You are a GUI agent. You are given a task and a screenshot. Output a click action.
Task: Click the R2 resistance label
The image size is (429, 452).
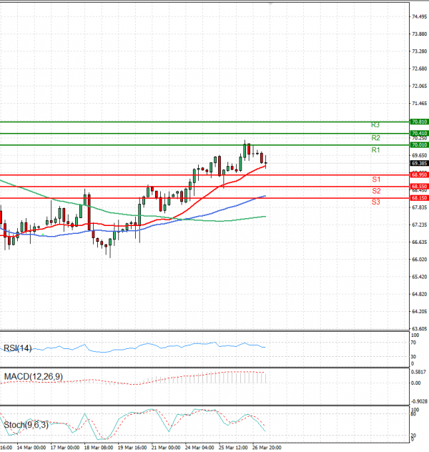pos(375,137)
